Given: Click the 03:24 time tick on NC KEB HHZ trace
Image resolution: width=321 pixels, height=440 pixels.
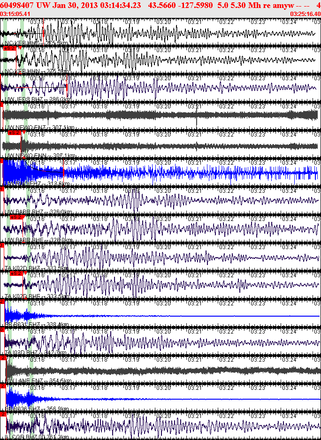Looking at the screenshot, I should (290, 22).
